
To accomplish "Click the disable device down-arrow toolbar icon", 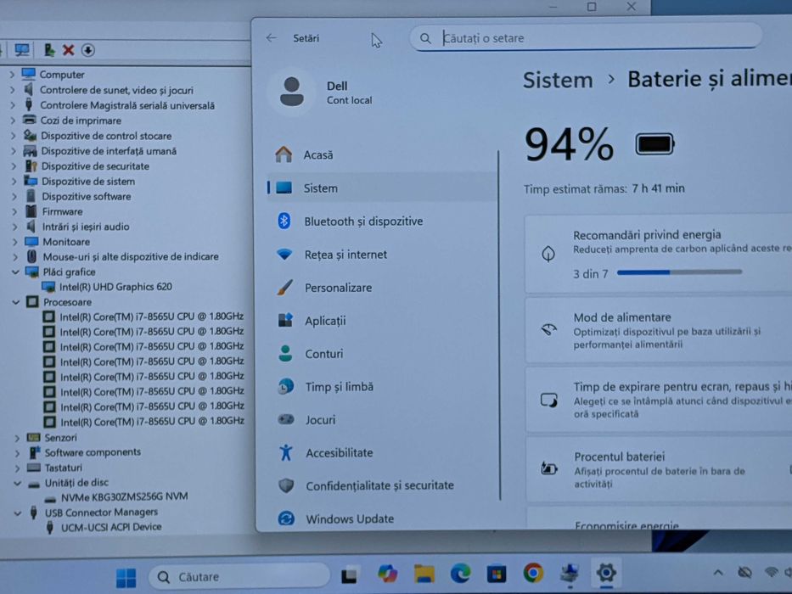I will (x=88, y=49).
